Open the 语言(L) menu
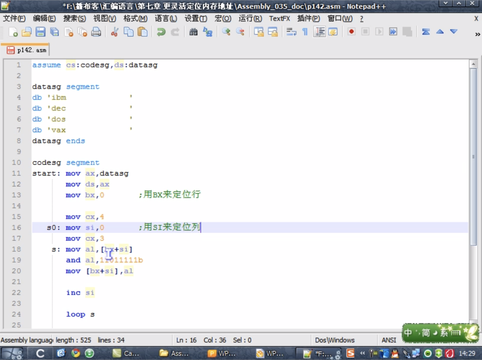 pos(166,18)
